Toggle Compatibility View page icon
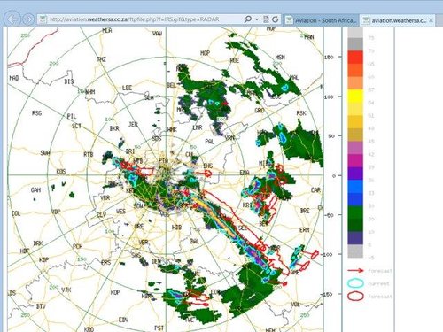 pyautogui.click(x=266, y=19)
